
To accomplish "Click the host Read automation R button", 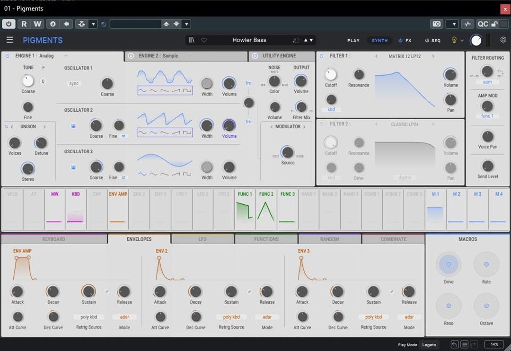I will click(x=24, y=24).
